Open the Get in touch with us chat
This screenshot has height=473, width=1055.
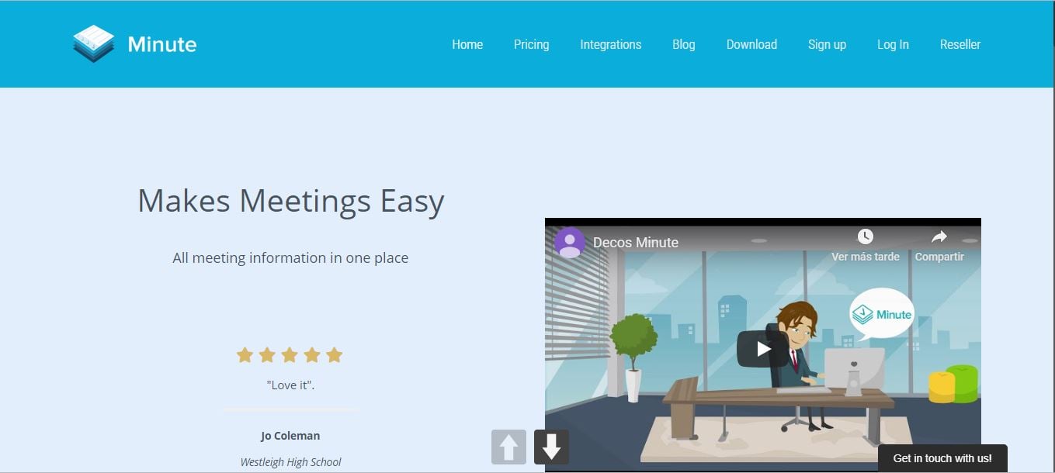pos(942,458)
